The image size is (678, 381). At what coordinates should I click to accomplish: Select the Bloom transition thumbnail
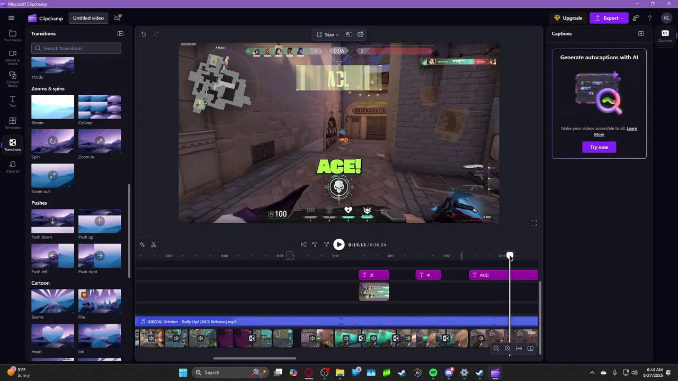[52, 107]
